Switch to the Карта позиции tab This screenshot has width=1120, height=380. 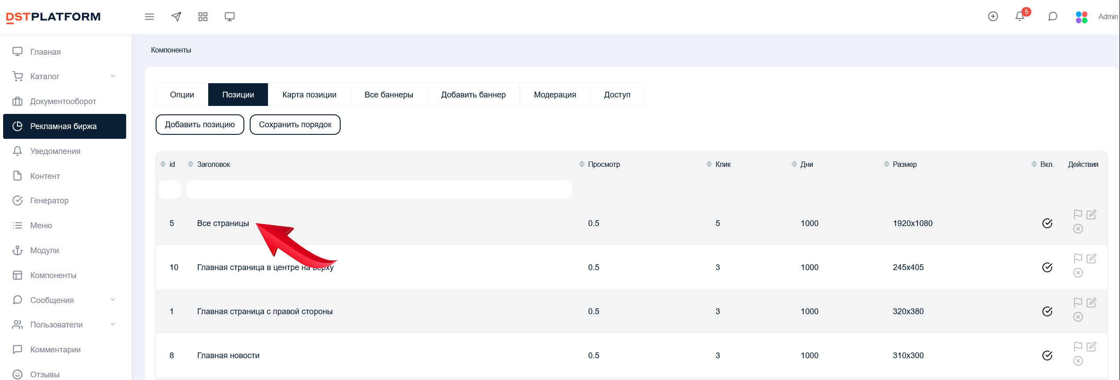(309, 95)
